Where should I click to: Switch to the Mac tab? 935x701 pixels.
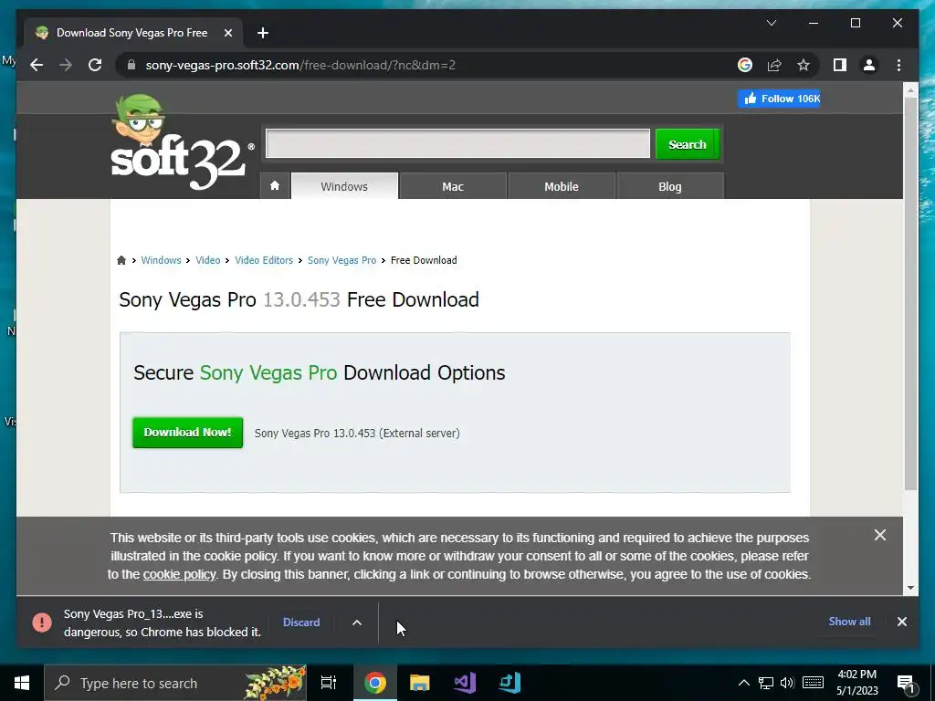point(453,186)
